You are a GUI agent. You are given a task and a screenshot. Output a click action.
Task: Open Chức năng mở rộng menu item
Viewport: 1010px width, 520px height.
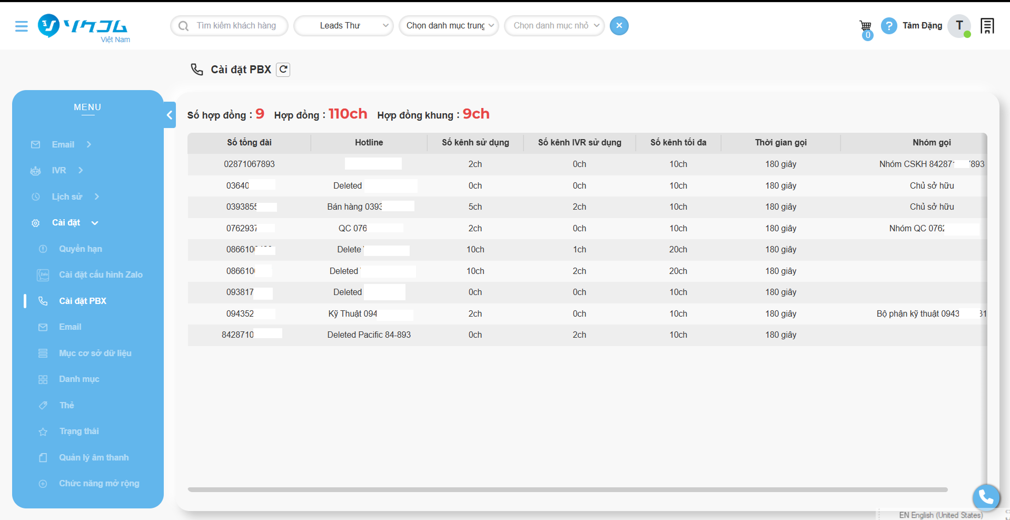[x=99, y=483]
